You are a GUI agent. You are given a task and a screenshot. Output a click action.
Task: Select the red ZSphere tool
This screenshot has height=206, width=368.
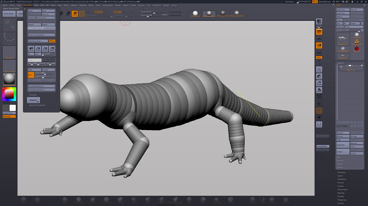coord(357,49)
